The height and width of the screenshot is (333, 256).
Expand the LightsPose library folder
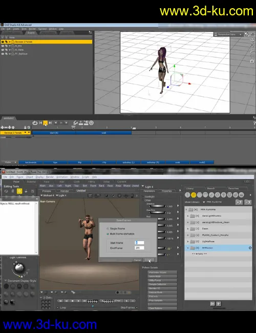(x=188, y=241)
